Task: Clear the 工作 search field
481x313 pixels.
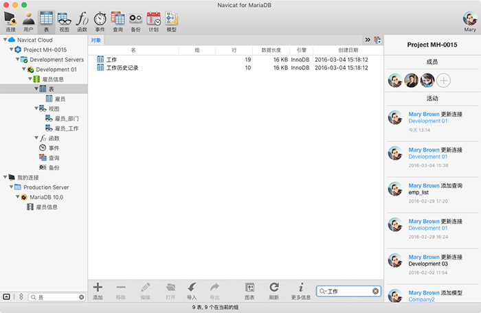Action: 375,291
